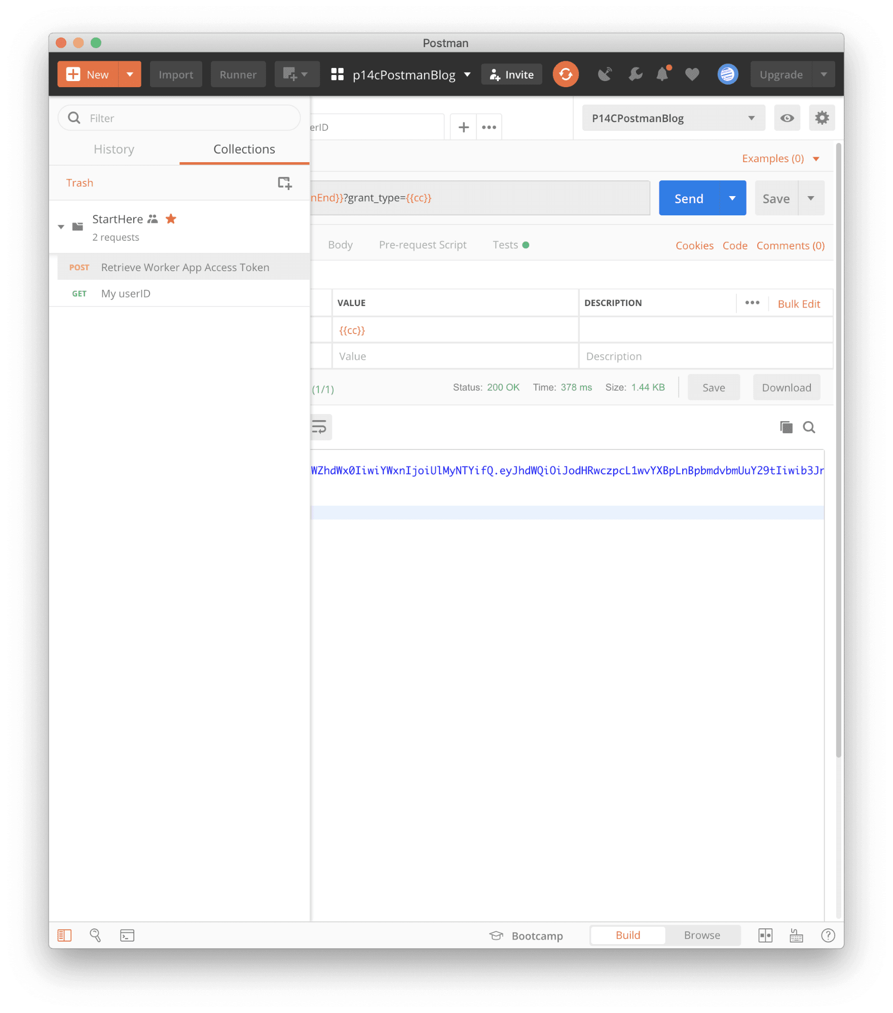Click the heart icon
This screenshot has height=1013, width=893.
tap(692, 74)
